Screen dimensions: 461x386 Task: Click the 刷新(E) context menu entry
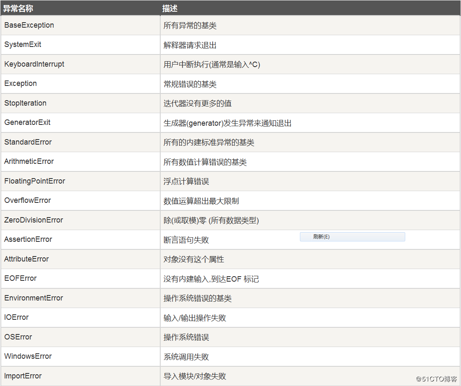(352, 237)
